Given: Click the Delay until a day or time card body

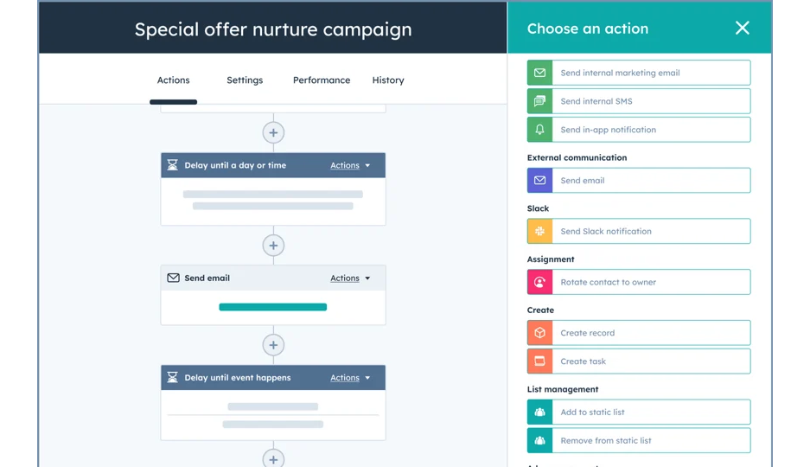Looking at the screenshot, I should (x=273, y=201).
